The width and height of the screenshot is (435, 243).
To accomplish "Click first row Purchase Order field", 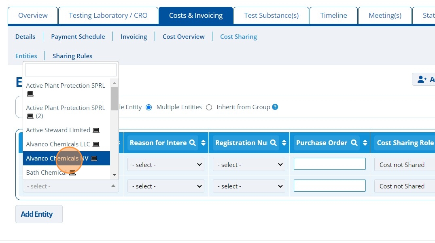I will pyautogui.click(x=329, y=164).
